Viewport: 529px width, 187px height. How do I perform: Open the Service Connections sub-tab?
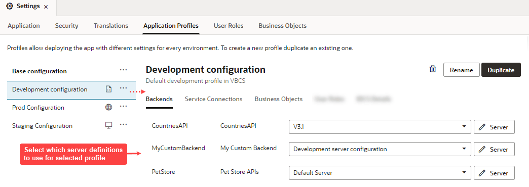(x=213, y=99)
